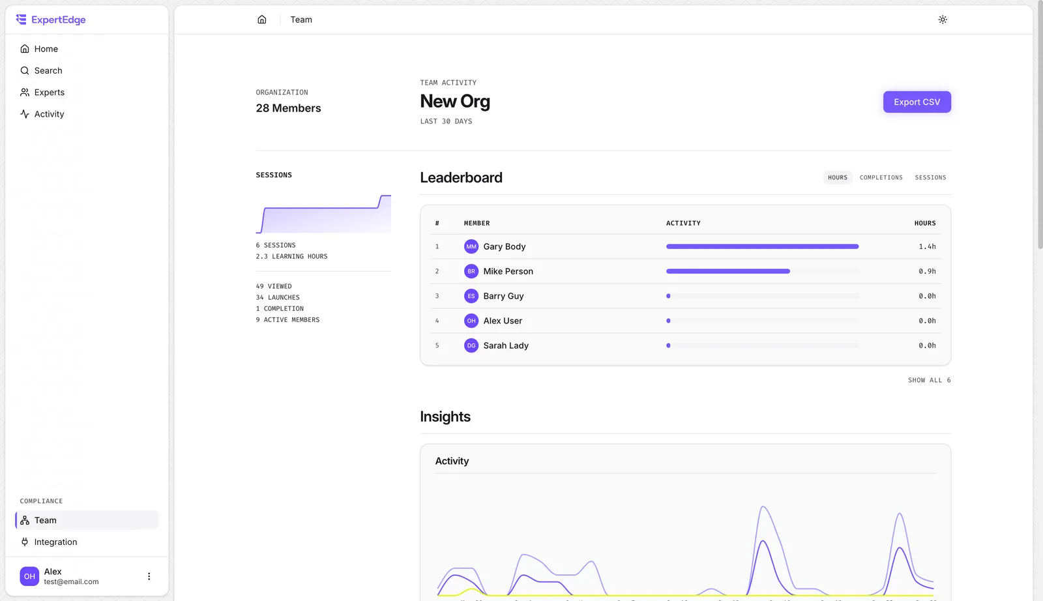Click the name Mike Person
Screen dimensions: 1043x601
coord(508,271)
